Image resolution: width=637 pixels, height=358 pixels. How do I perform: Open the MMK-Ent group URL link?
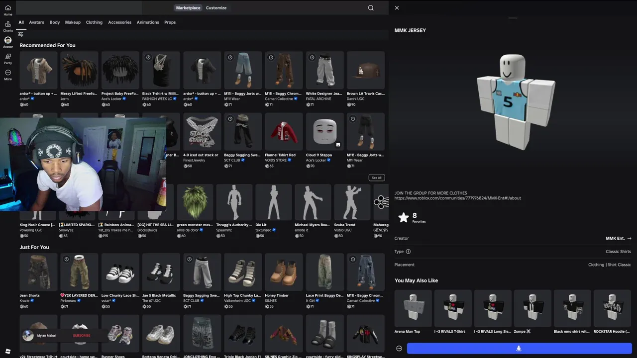[x=458, y=198]
